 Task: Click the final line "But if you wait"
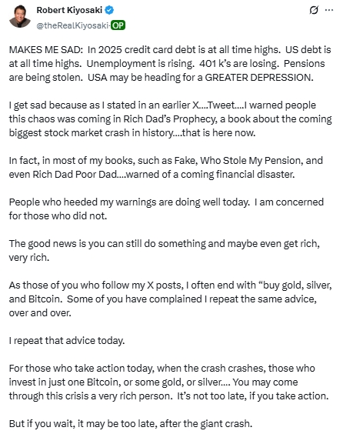pyautogui.click(x=131, y=423)
